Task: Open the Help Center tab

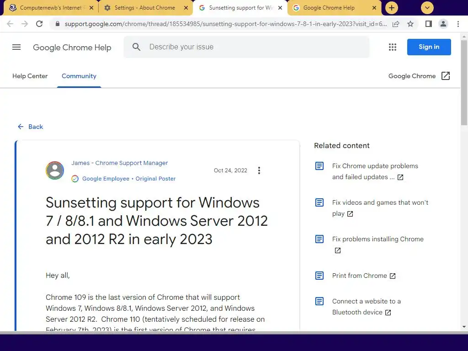Action: coord(30,76)
